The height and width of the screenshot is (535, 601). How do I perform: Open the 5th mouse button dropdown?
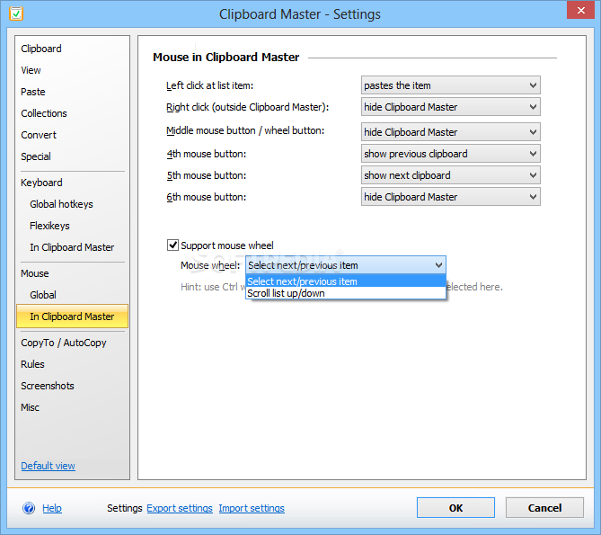tap(451, 175)
